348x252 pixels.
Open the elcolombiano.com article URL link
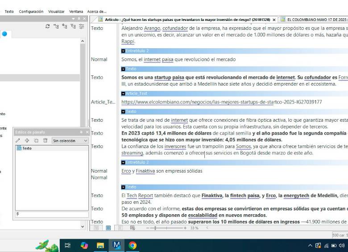click(x=221, y=102)
